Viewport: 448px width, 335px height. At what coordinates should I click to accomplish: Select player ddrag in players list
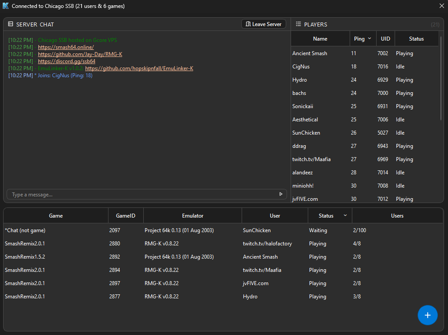pos(365,146)
